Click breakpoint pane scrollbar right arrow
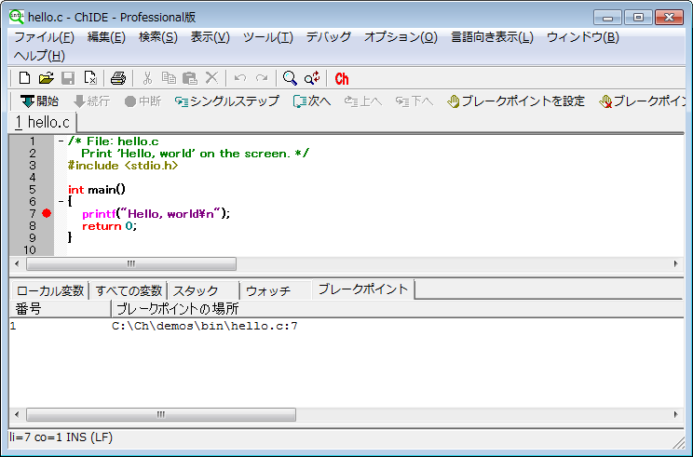 [675, 414]
